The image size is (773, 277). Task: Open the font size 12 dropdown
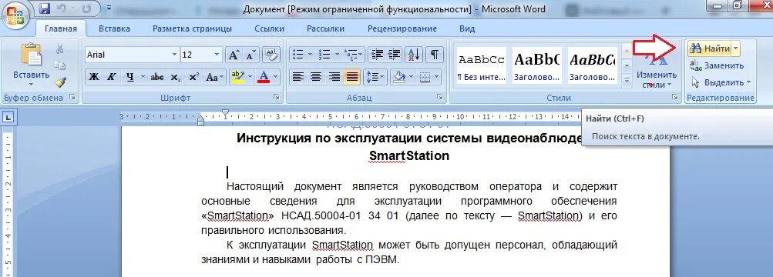coord(217,55)
